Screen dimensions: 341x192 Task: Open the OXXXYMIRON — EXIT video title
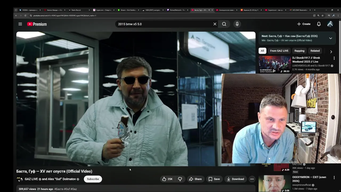click(309, 179)
